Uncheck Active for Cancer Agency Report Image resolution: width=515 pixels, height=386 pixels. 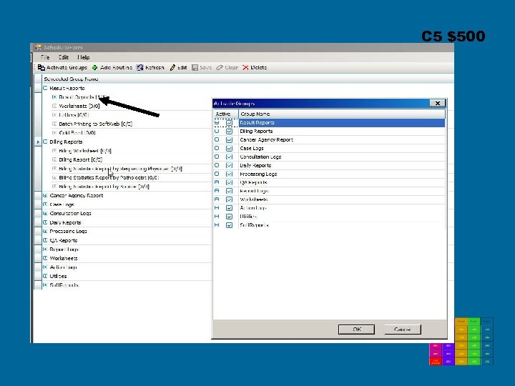pyautogui.click(x=230, y=140)
